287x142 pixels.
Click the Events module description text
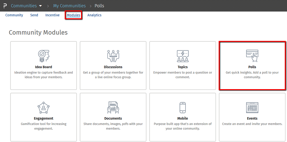click(x=252, y=124)
